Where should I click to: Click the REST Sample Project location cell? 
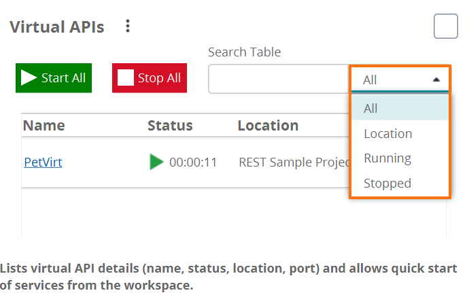pyautogui.click(x=294, y=162)
